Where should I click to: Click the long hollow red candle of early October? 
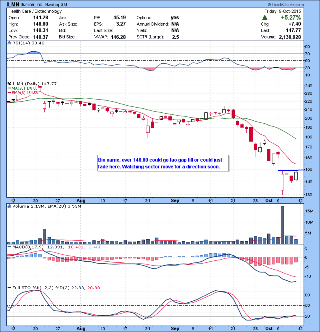point(282,182)
